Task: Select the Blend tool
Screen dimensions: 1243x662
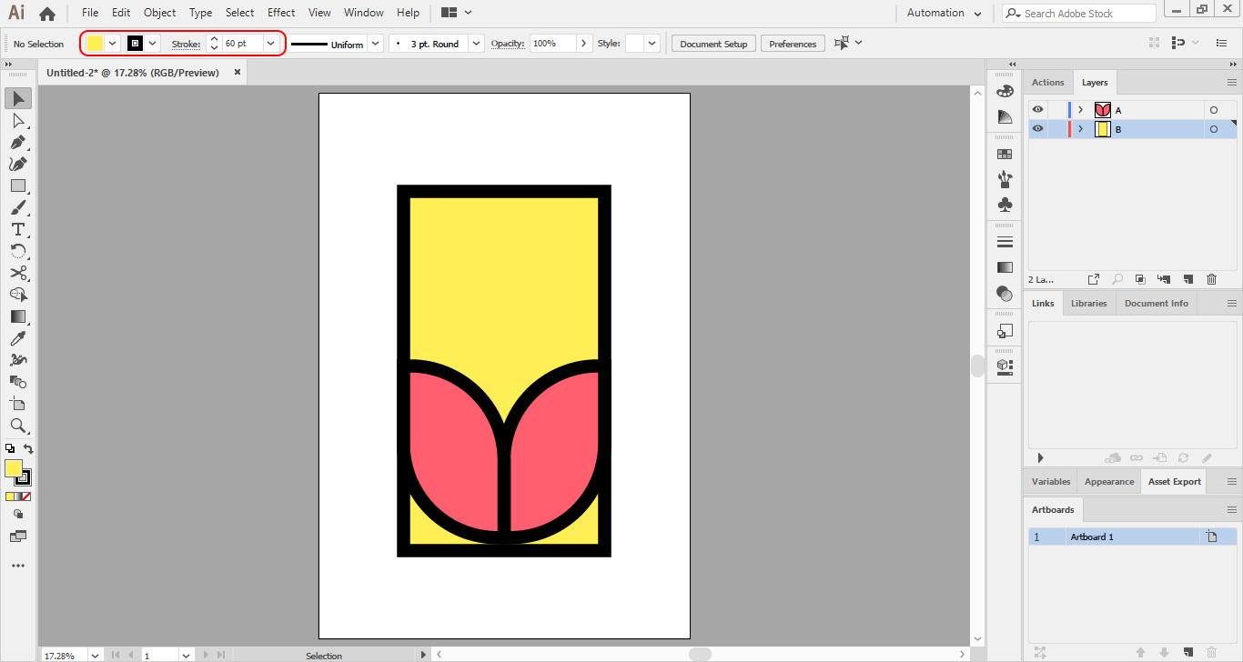Action: (x=17, y=382)
